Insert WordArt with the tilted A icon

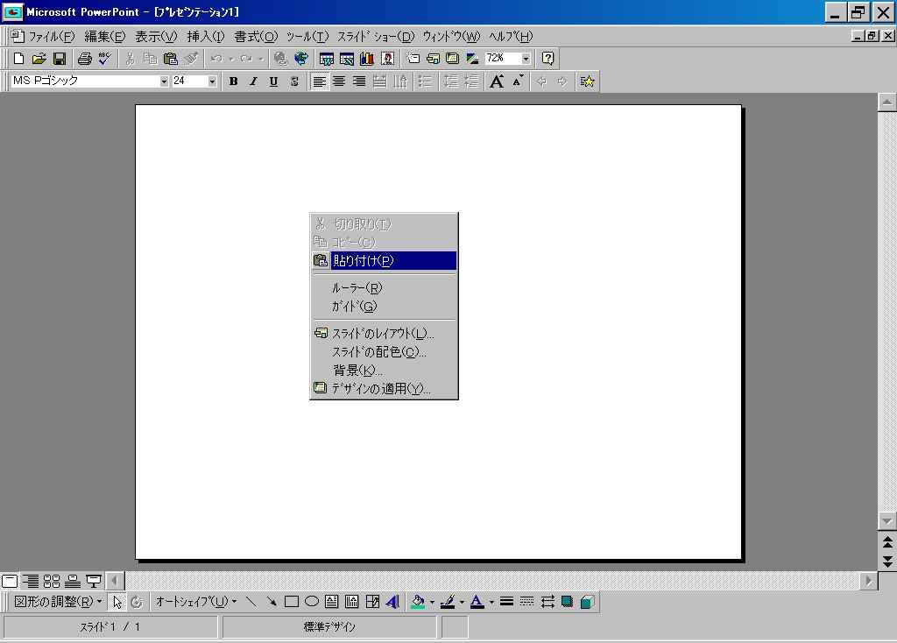392,601
